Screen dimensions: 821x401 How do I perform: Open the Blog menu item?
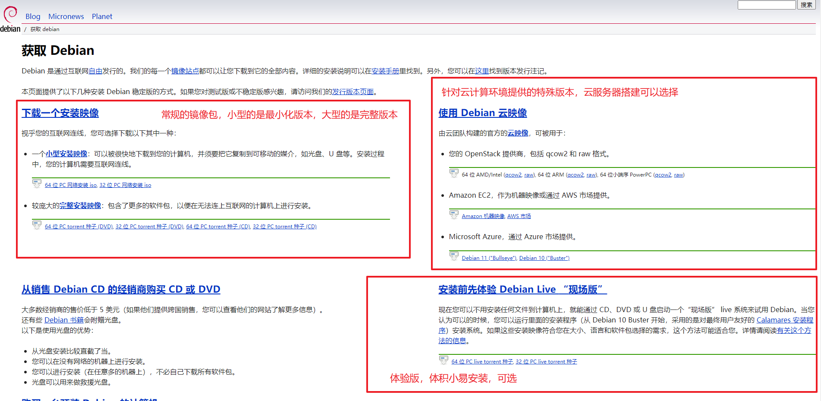click(33, 16)
